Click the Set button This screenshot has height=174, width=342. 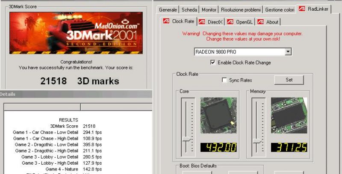(289, 80)
